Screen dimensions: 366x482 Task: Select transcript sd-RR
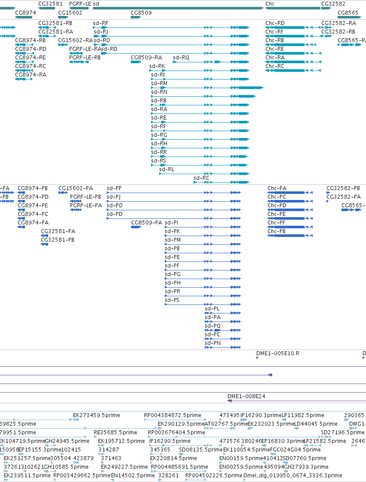tap(199, 157)
